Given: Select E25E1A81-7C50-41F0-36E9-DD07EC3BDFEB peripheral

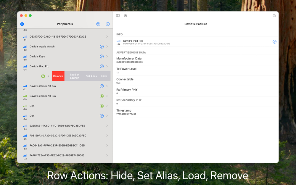Looking at the screenshot, I should click(x=65, y=126).
